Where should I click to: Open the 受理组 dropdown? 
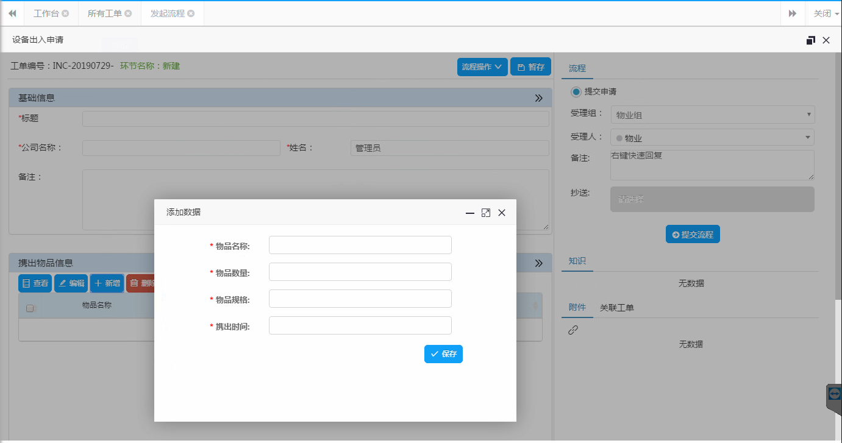click(712, 115)
